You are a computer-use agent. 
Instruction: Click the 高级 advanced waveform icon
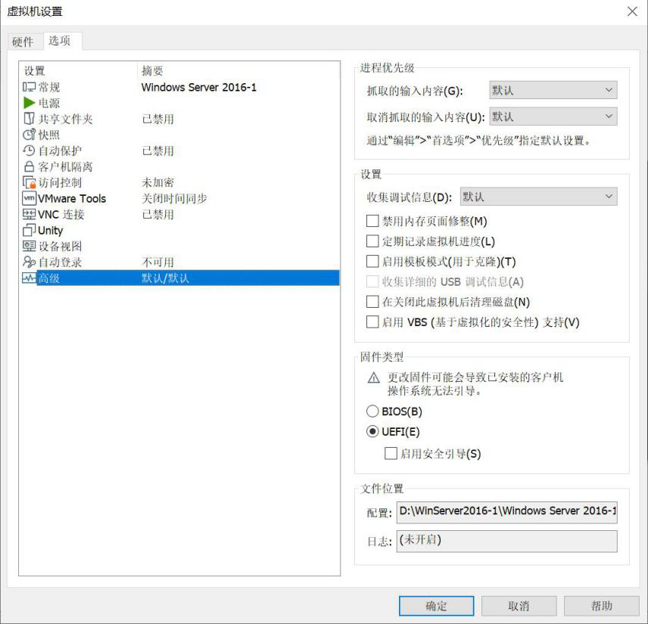29,278
